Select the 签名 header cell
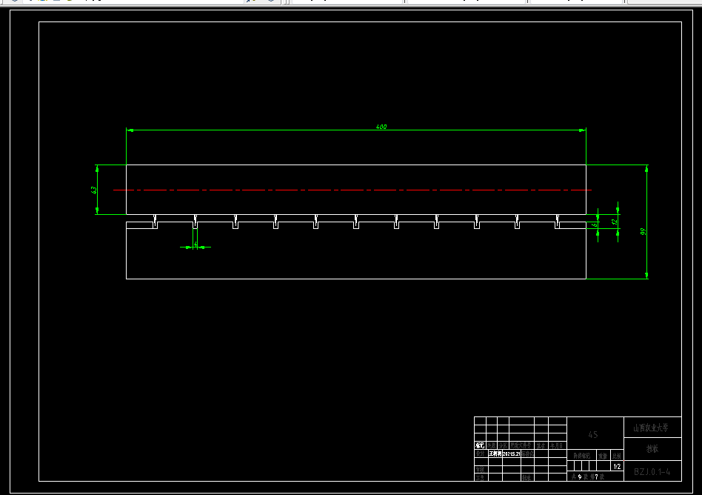Viewport: 702px width, 495px height. coord(541,445)
